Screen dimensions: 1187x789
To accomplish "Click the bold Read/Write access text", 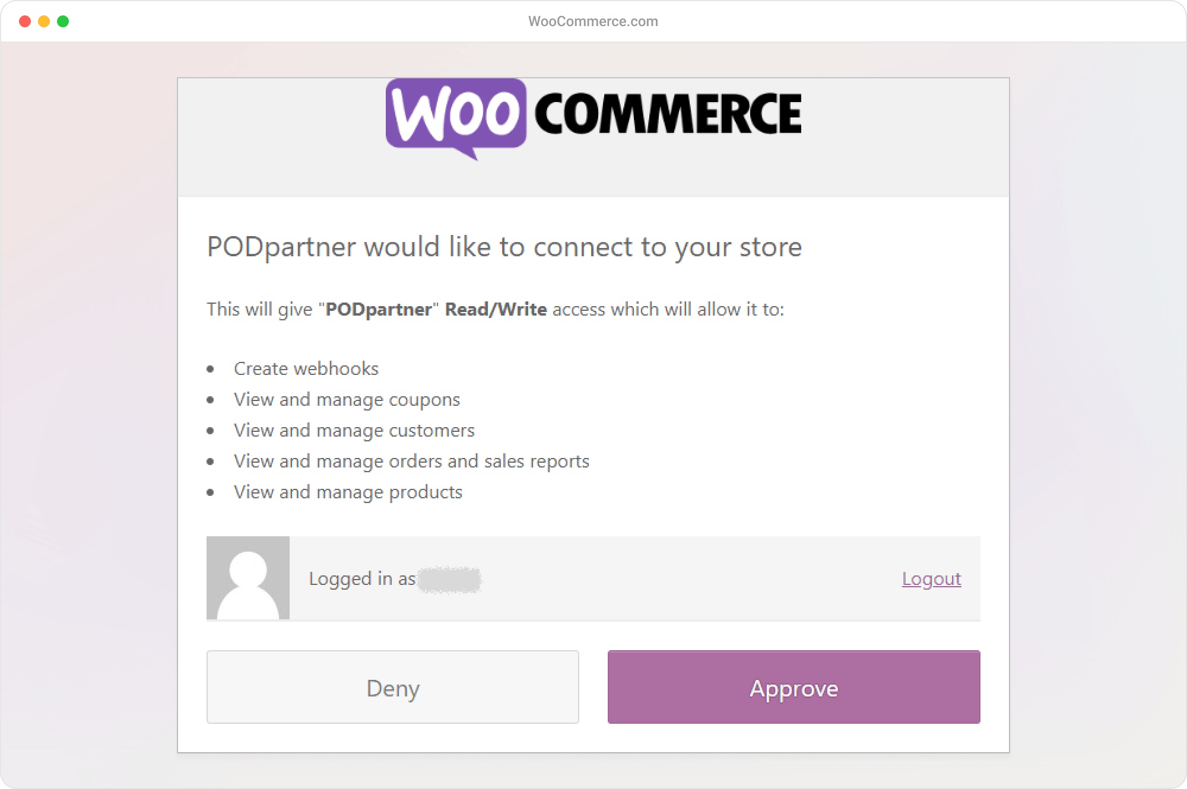I will point(496,309).
